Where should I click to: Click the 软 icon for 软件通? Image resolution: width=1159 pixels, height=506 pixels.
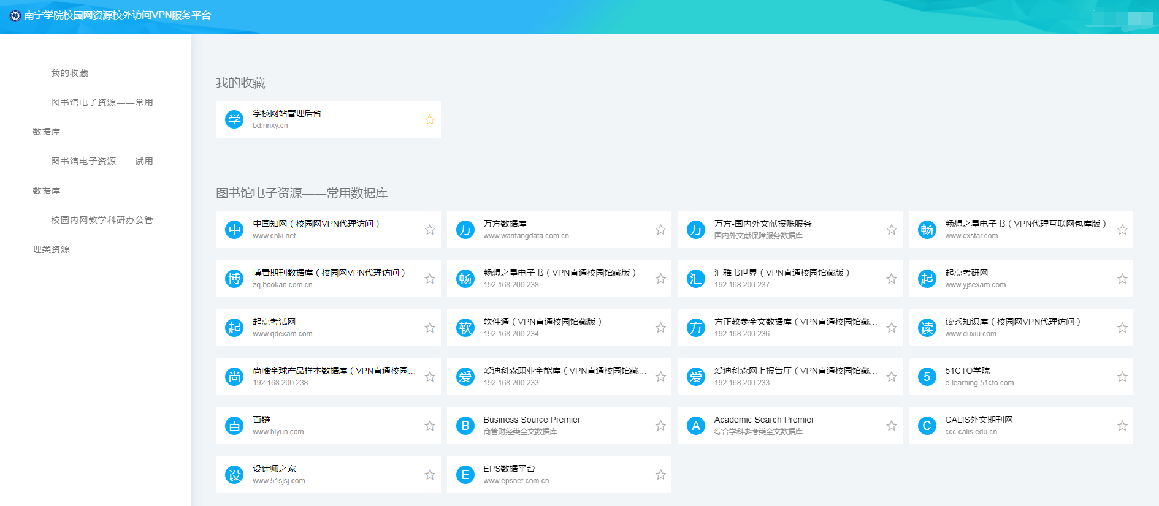pyautogui.click(x=465, y=328)
